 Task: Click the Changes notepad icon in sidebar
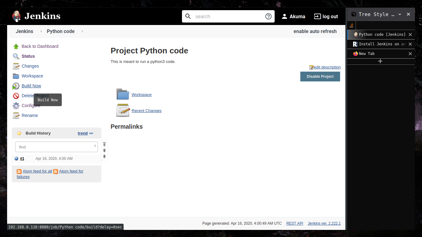(16, 66)
